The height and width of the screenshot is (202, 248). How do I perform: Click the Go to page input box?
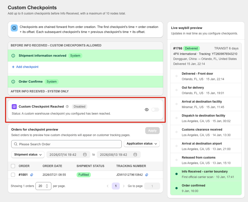[152, 186]
